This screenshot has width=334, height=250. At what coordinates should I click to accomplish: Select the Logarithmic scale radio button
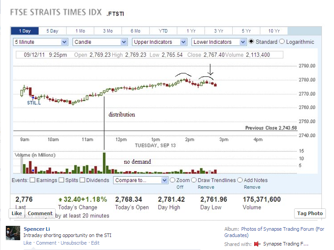pos(282,42)
